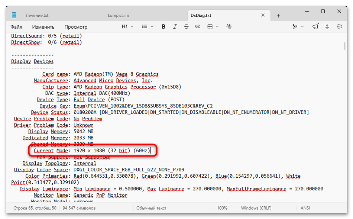This screenshot has width=353, height=219.
Task: Add a new tab with the plus icon
Action: pos(278,16)
